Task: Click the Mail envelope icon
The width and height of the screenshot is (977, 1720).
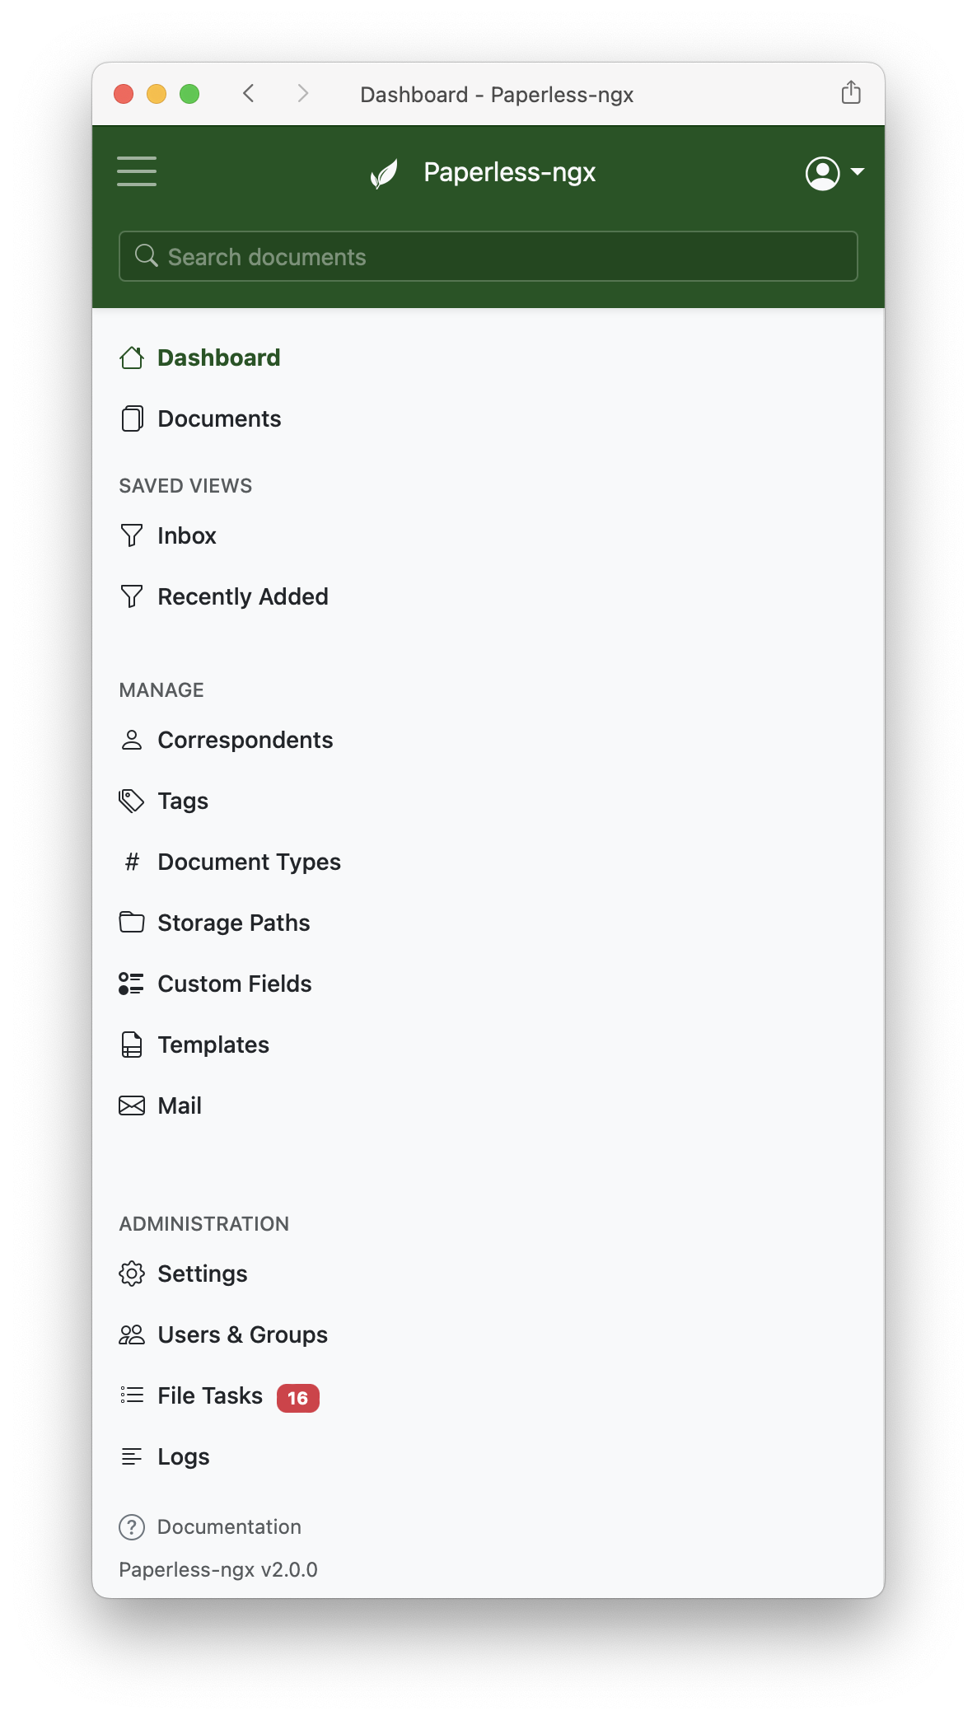Action: (x=132, y=1105)
